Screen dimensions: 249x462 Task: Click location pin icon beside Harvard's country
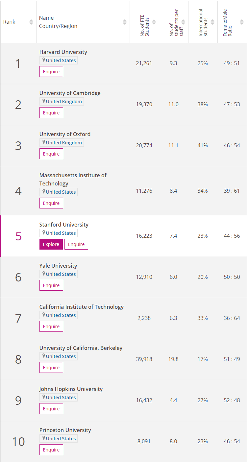point(43,60)
